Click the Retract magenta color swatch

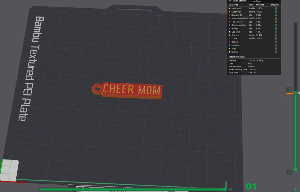coord(230,42)
